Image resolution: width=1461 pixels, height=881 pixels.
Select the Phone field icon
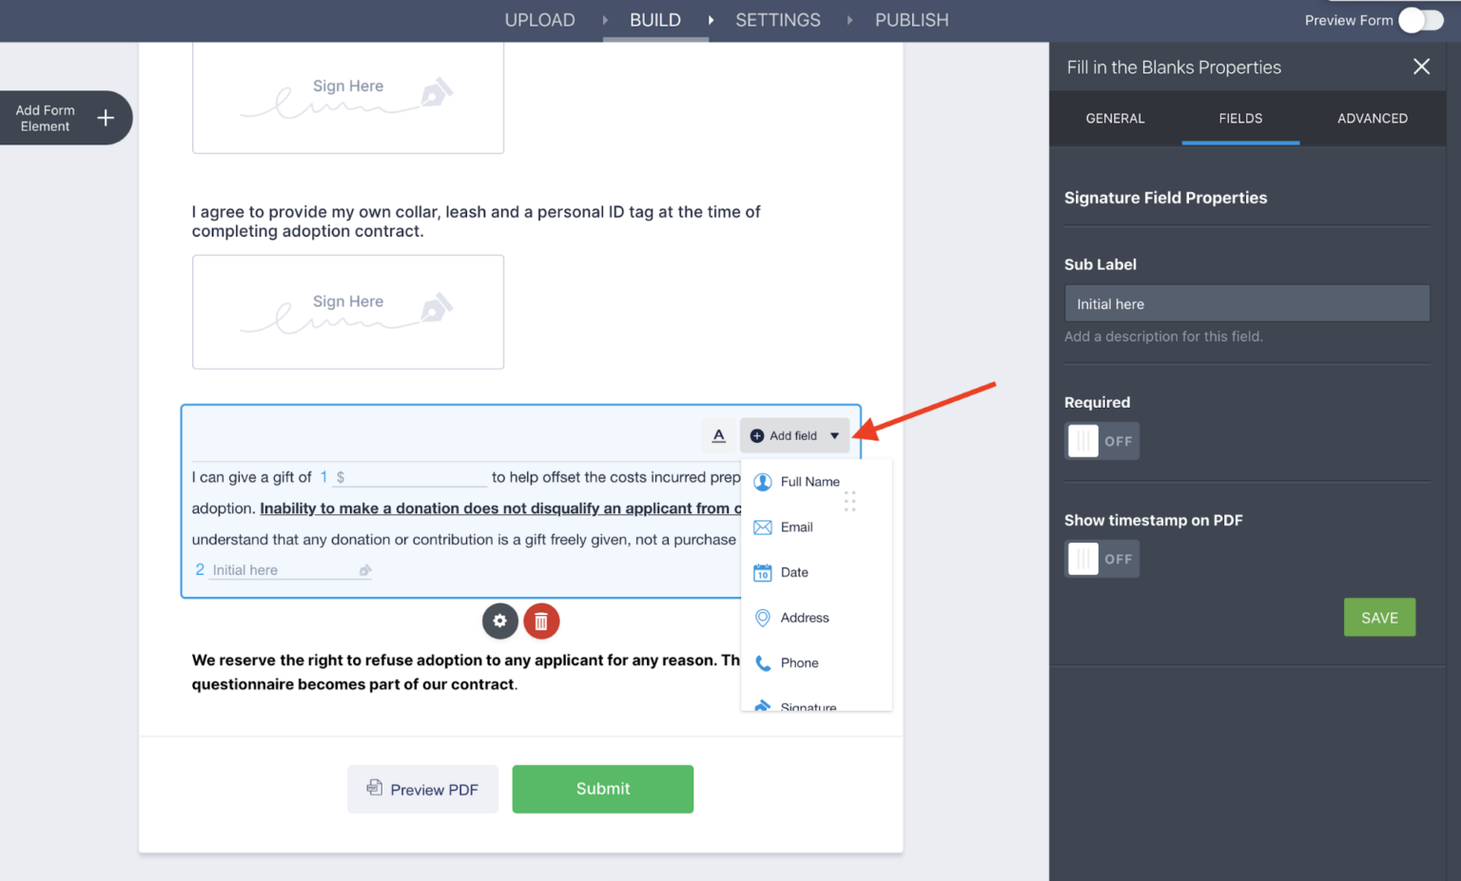pyautogui.click(x=764, y=662)
